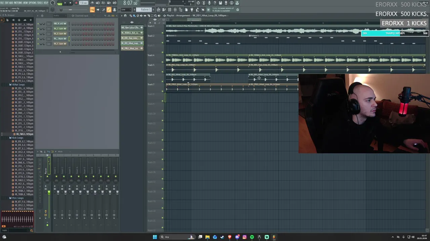Open Spotify from the taskbar
The width and height of the screenshot is (430, 241).
pyautogui.click(x=252, y=237)
